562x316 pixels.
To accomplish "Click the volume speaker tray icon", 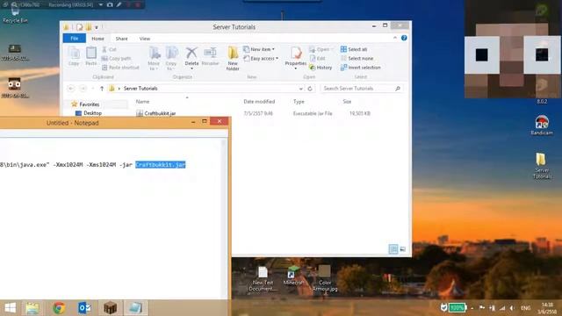I will (512, 308).
